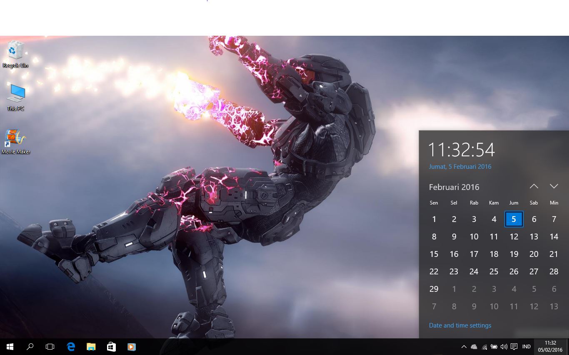
Task: Open Action Center notification icon
Action: (514, 347)
